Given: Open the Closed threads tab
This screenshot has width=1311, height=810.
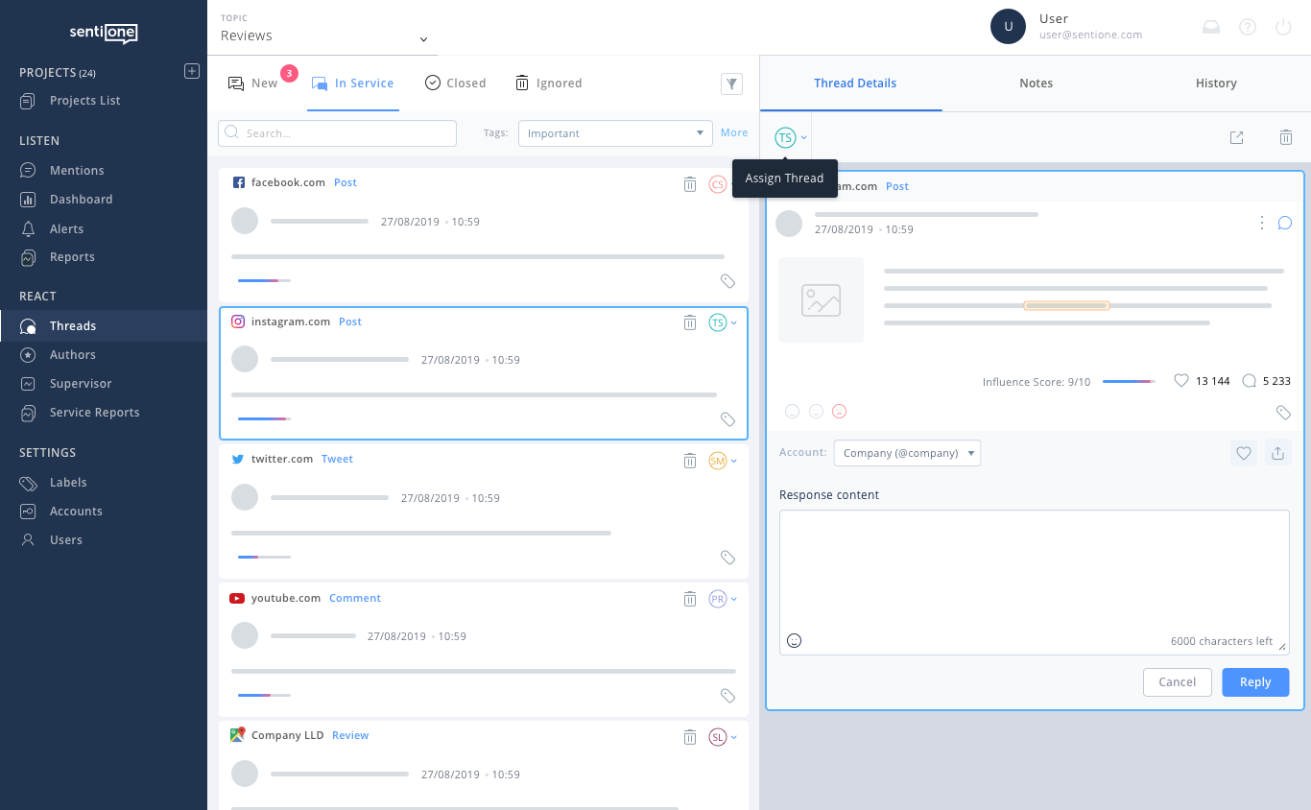Looking at the screenshot, I should tap(455, 83).
